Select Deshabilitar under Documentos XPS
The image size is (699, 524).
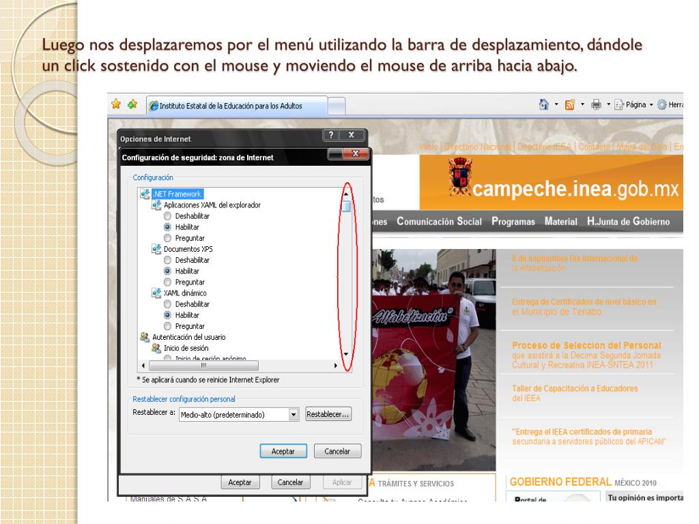[x=168, y=260]
